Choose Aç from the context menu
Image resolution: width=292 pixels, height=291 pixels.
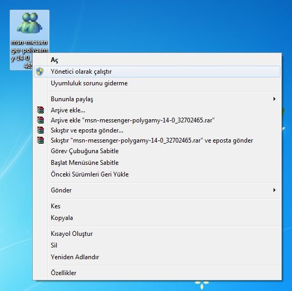point(157,60)
